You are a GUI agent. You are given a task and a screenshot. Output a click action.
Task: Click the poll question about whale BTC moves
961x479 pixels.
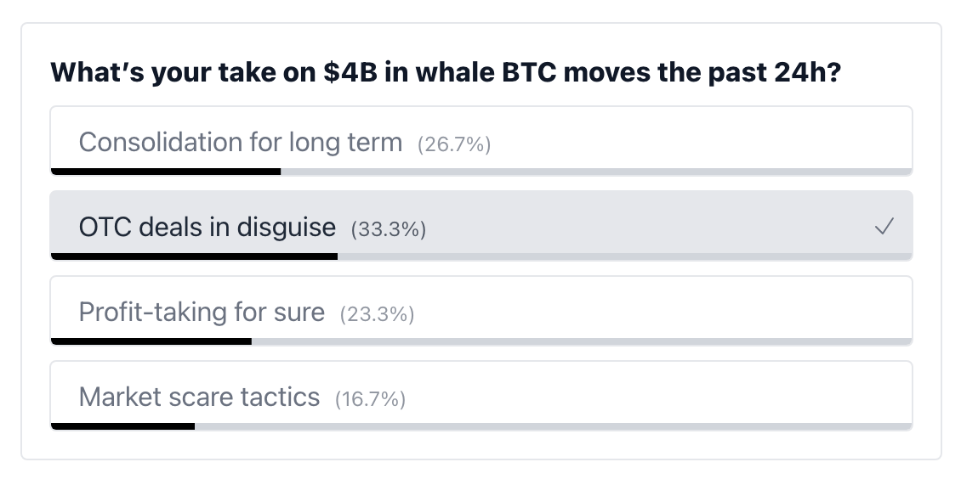tap(446, 72)
